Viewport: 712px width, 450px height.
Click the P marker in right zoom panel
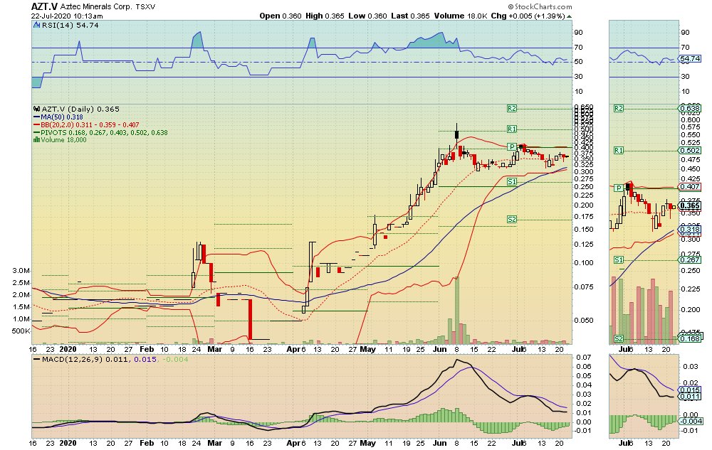point(619,188)
